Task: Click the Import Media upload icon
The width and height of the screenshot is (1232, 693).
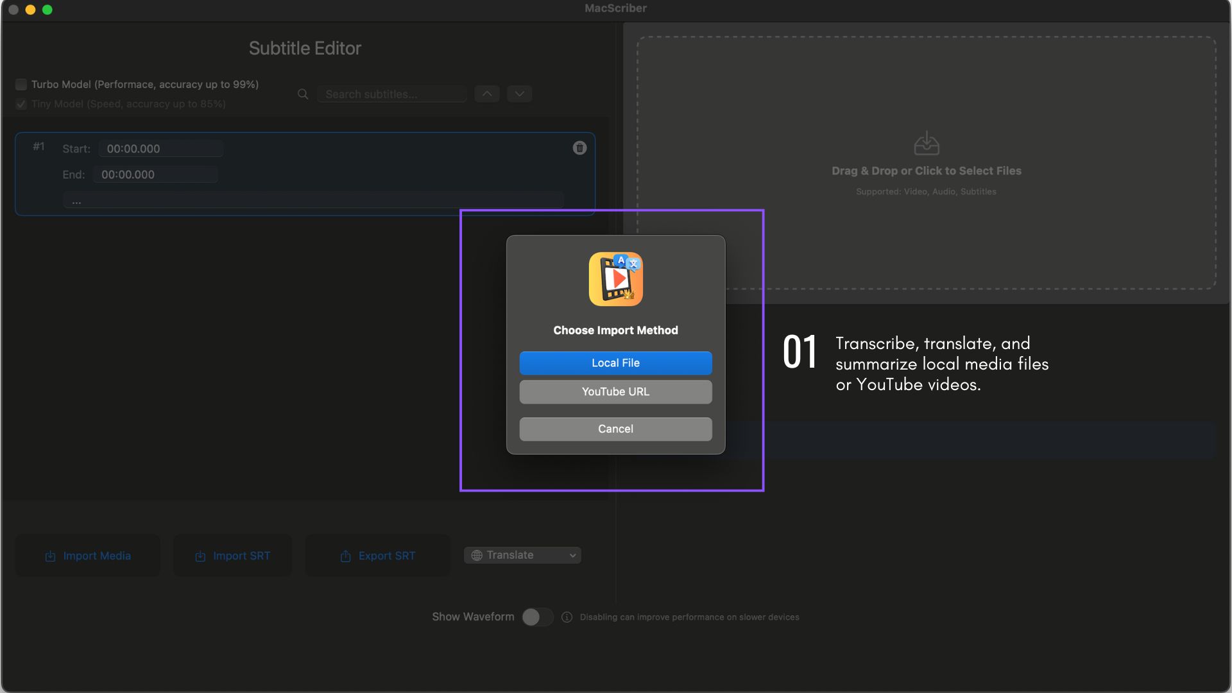Action: tap(51, 556)
